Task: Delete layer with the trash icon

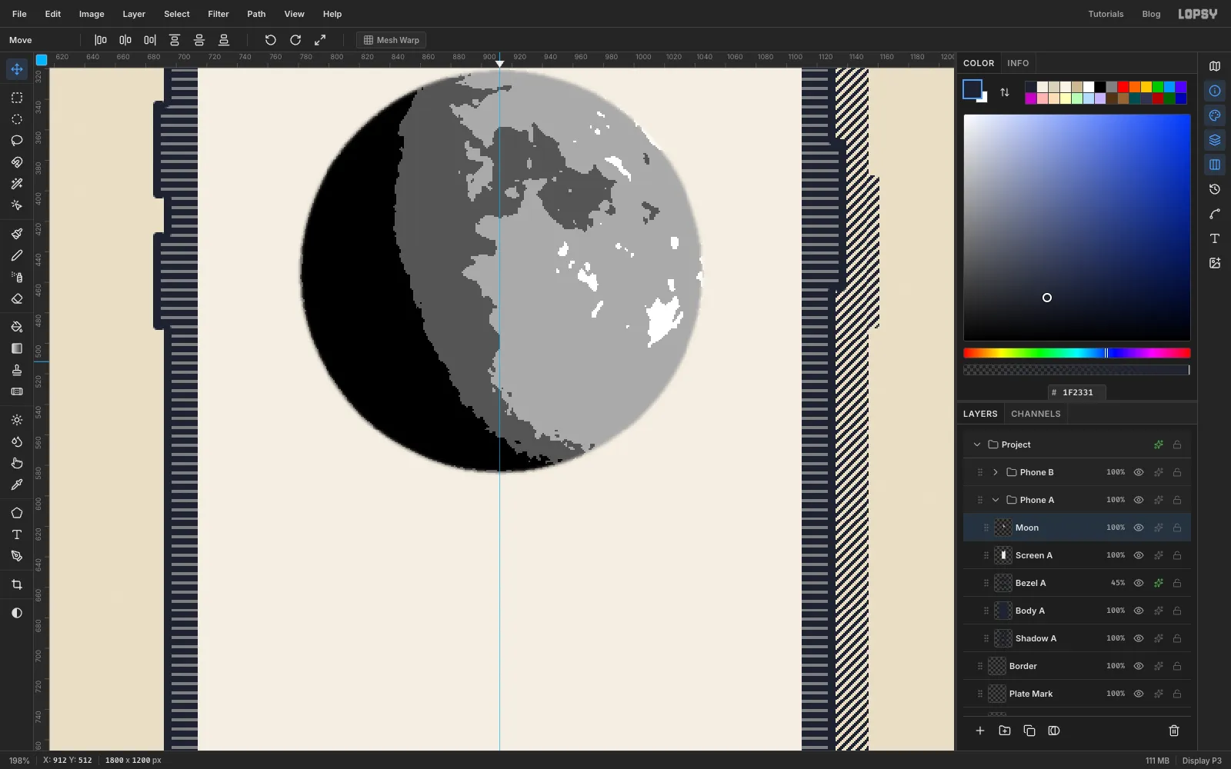Action: click(x=1174, y=731)
